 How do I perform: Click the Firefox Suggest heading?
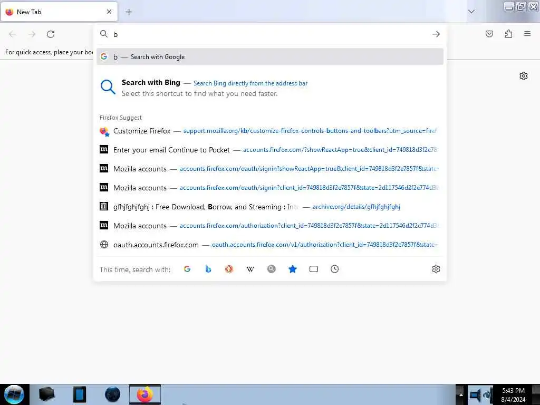(x=121, y=118)
